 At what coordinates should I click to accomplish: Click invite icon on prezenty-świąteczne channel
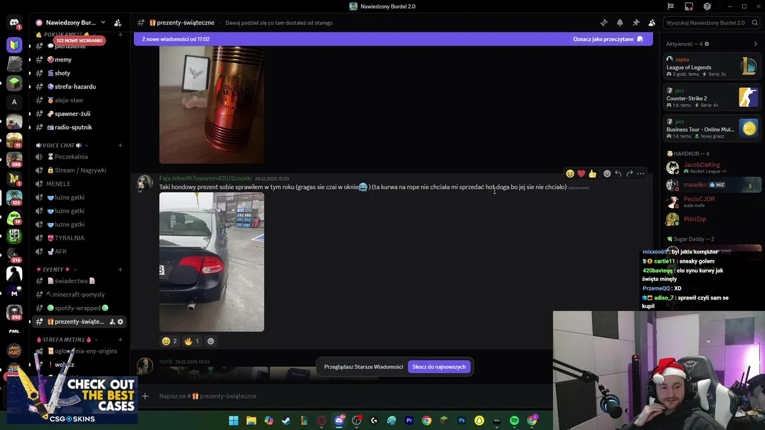tap(112, 322)
